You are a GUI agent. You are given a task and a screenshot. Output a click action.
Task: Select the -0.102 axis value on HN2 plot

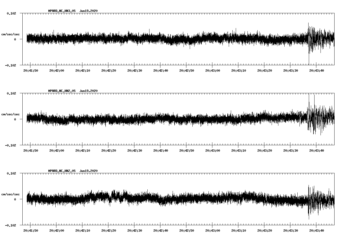point(10,145)
